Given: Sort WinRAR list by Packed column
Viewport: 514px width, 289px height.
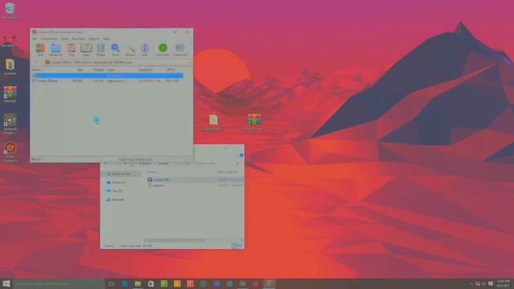Looking at the screenshot, I should (98, 70).
